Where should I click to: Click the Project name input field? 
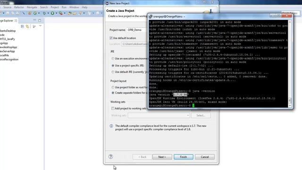137,30
